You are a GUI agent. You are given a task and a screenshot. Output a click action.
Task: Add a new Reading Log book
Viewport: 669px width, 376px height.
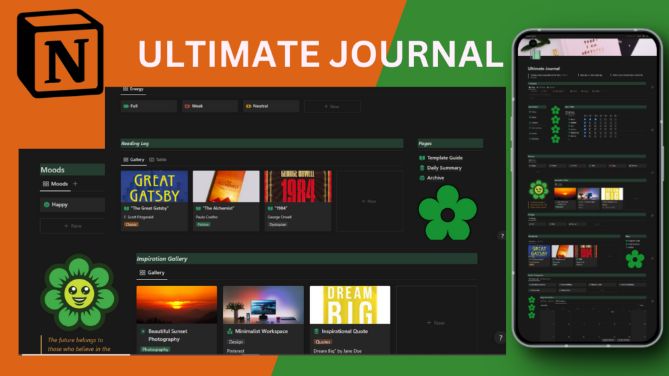[369, 201]
